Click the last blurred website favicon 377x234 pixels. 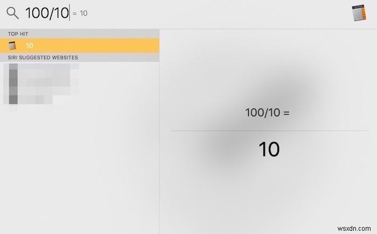(x=13, y=98)
